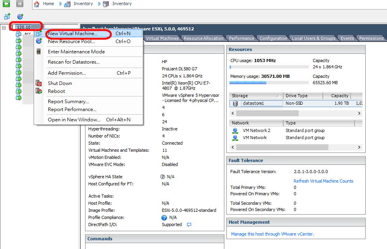Click the Enter Maintenance Mode icon
This screenshot has width=387, height=249.
(x=38, y=51)
